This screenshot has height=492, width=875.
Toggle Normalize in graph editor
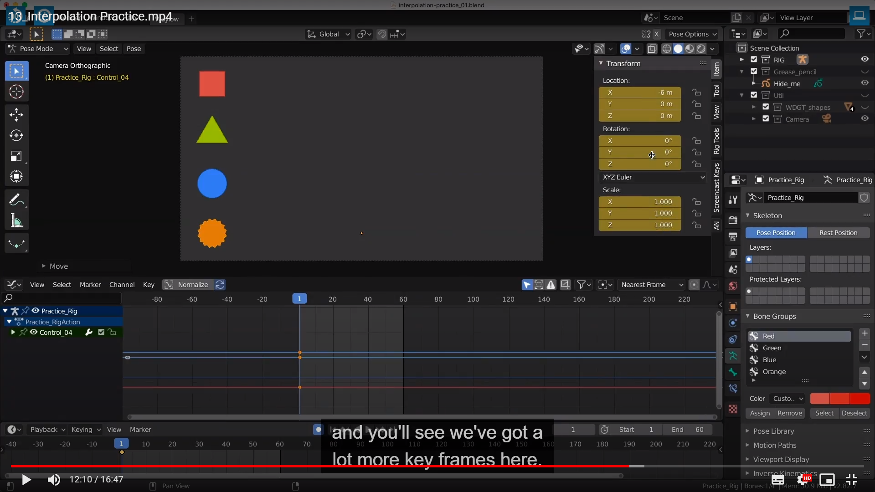187,285
